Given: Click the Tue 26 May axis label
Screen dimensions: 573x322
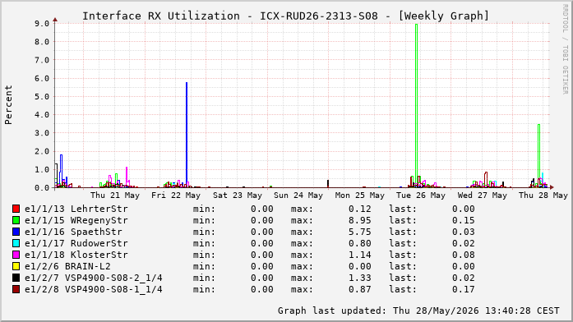Looking at the screenshot, I should point(421,195).
